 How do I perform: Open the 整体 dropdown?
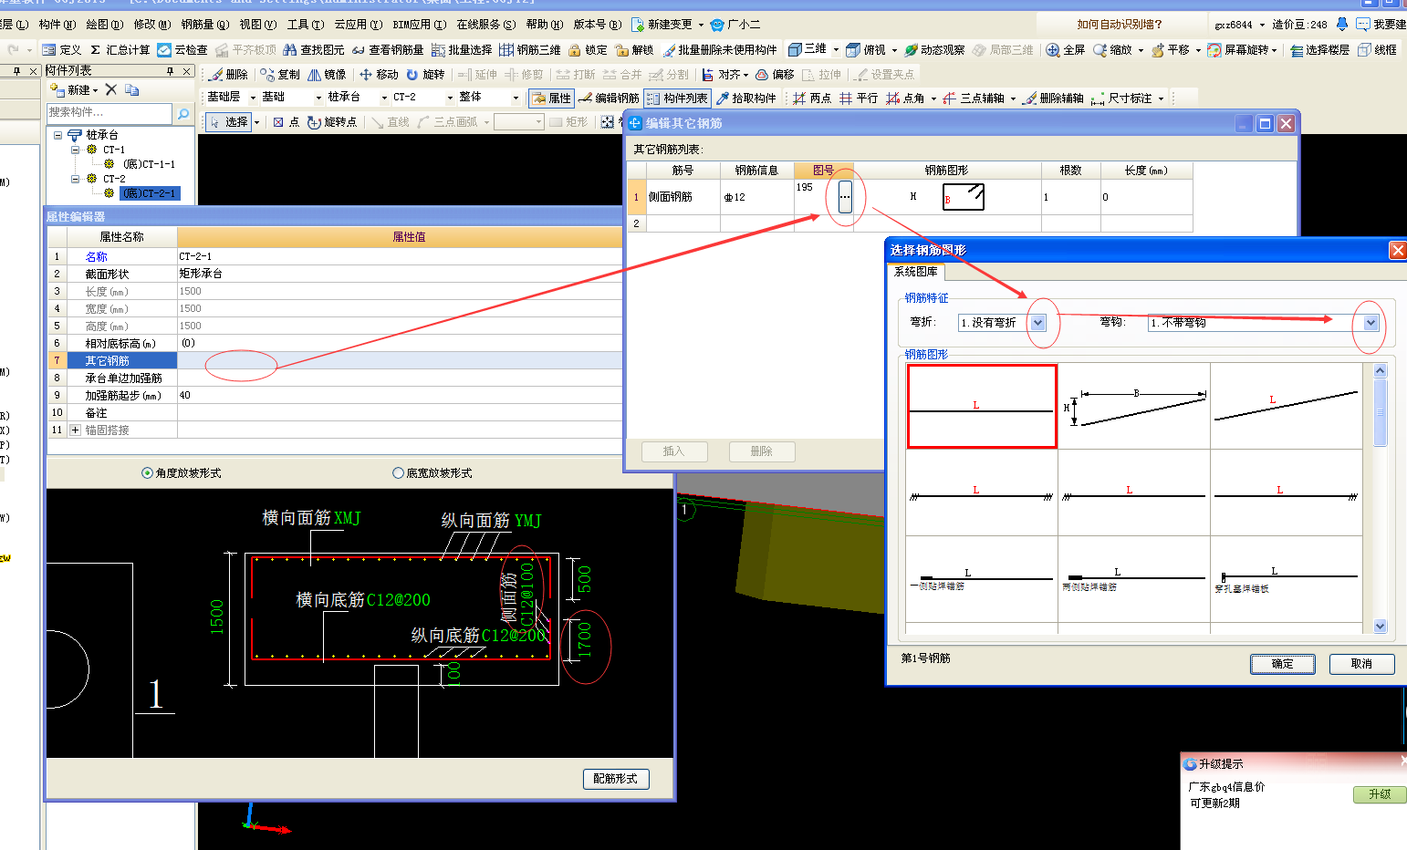point(516,98)
